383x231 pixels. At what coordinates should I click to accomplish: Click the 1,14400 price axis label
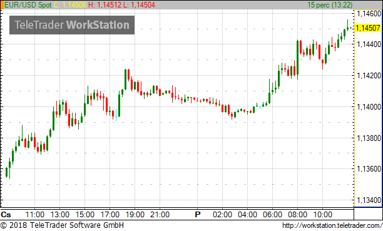[x=369, y=44]
